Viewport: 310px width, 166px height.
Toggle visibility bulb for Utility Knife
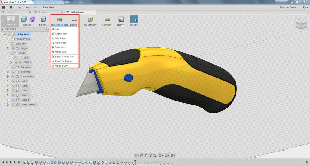click(9, 34)
